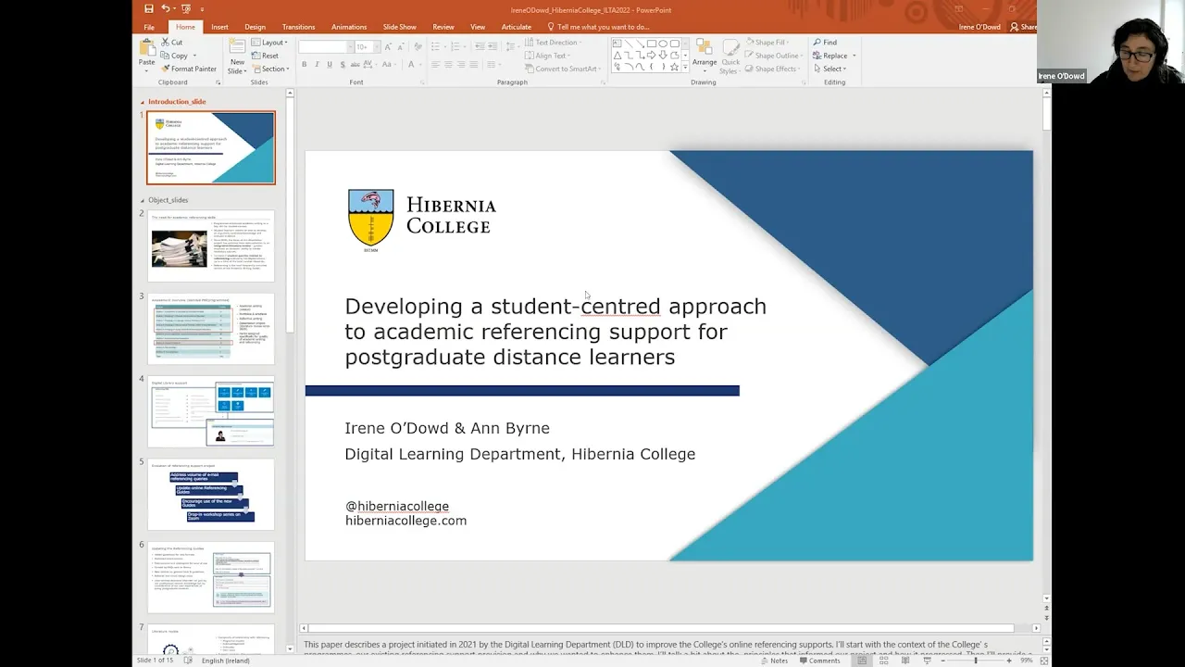This screenshot has width=1185, height=667.
Task: Click the Comments button in status bar
Action: pyautogui.click(x=820, y=661)
